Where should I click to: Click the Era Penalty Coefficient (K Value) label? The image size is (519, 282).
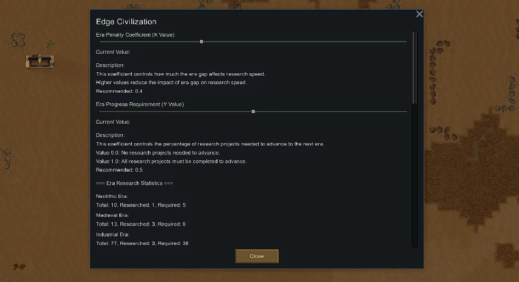(x=135, y=35)
